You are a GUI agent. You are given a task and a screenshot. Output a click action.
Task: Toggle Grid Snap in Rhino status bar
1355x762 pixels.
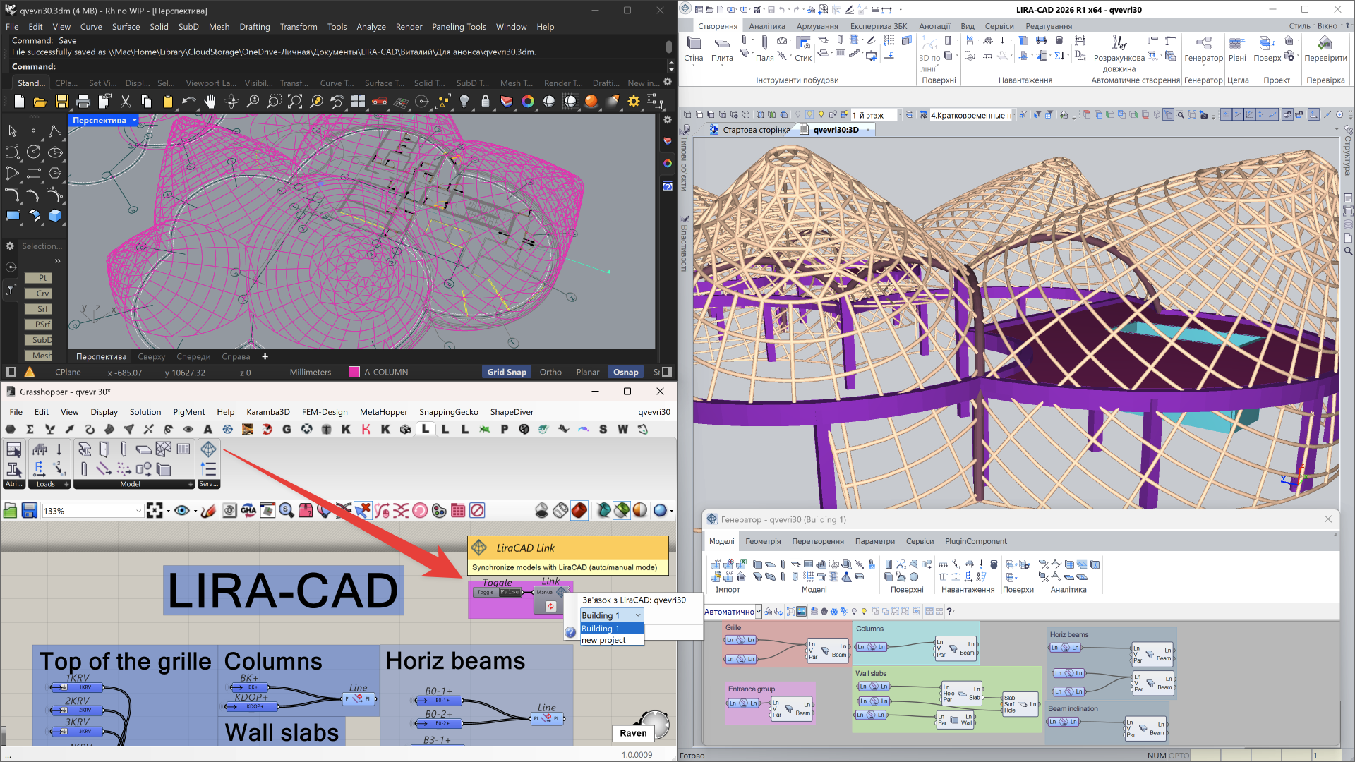(x=506, y=372)
